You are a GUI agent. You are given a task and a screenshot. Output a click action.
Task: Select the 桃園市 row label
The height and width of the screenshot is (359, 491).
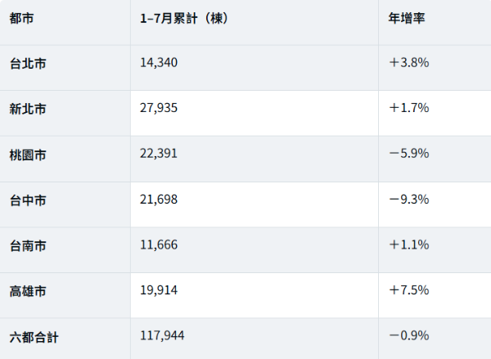click(x=28, y=155)
